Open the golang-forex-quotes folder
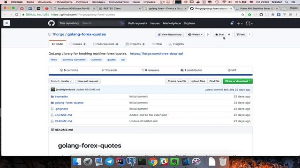This screenshot has height=168, width=300. 69,103
